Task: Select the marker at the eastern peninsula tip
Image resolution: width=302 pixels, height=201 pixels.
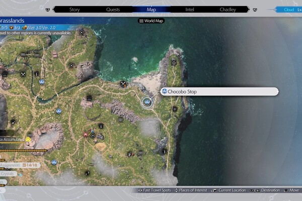Action: click(x=174, y=62)
